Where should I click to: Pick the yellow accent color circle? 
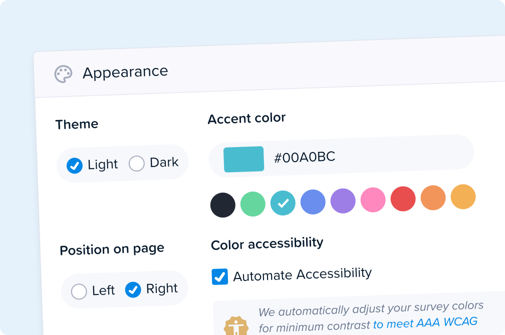point(463,197)
